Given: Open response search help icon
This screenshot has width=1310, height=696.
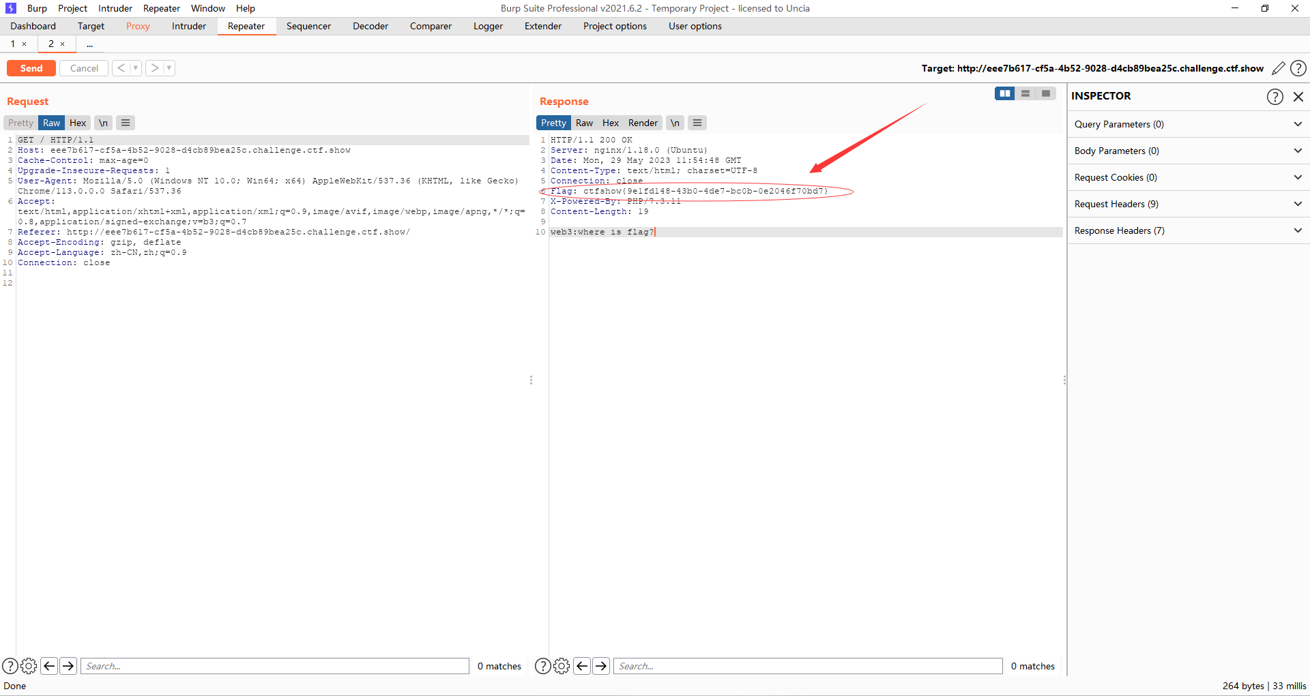Looking at the screenshot, I should click(543, 666).
